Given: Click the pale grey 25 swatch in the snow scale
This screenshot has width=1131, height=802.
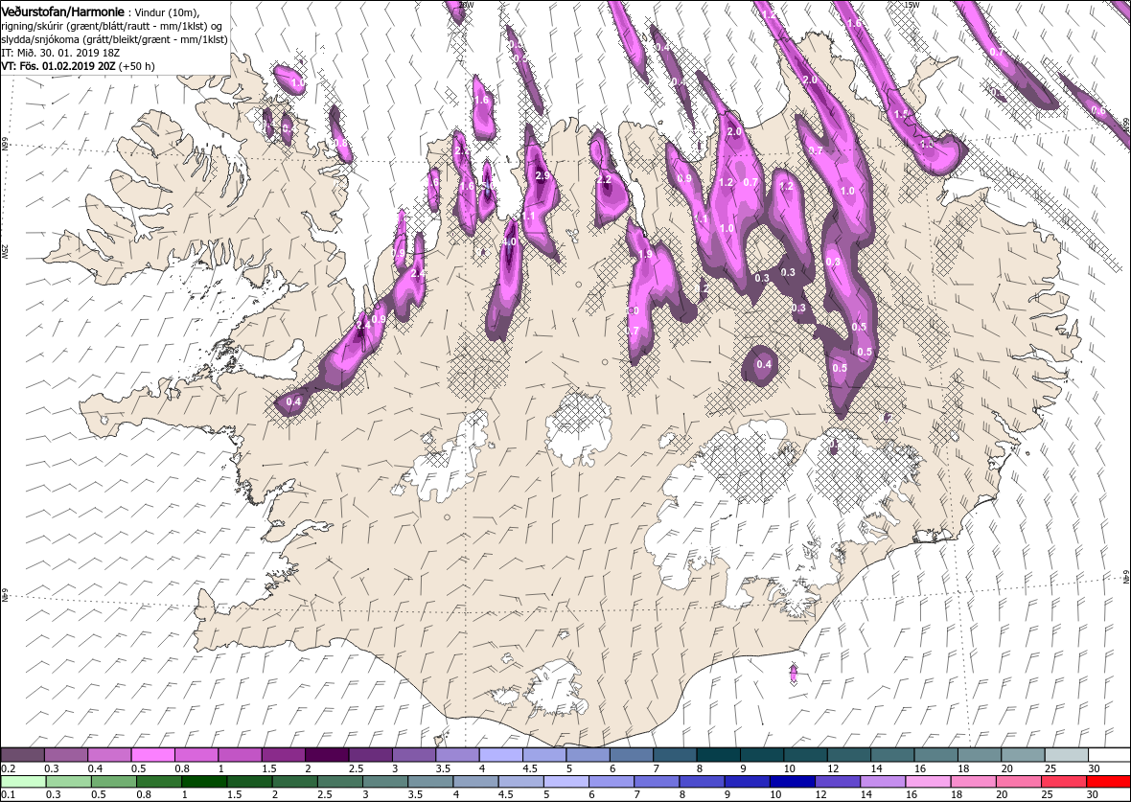Looking at the screenshot, I should (x=1066, y=755).
